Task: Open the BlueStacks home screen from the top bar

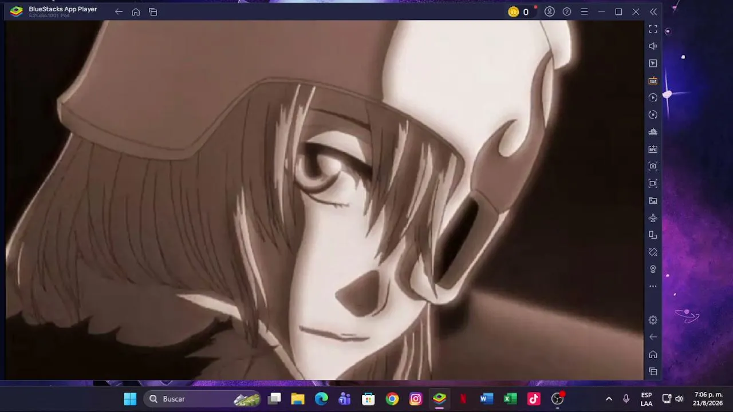Action: 136,11
